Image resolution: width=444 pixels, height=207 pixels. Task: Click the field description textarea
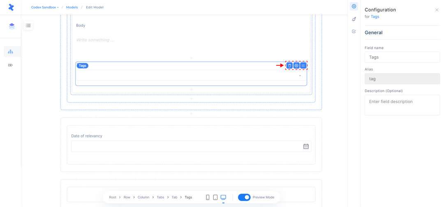pos(402,105)
